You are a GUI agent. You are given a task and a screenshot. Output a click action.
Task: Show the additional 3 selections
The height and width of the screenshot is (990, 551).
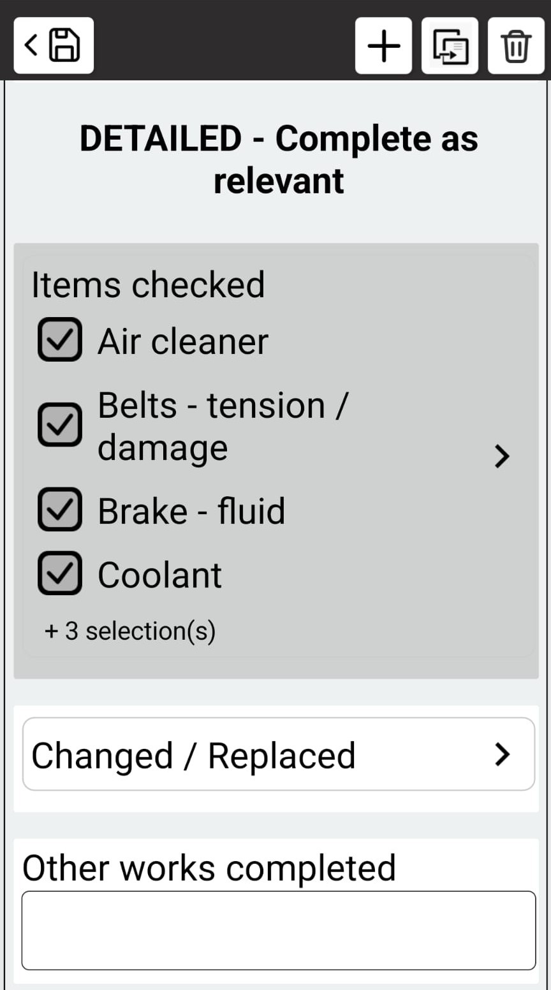(x=130, y=631)
